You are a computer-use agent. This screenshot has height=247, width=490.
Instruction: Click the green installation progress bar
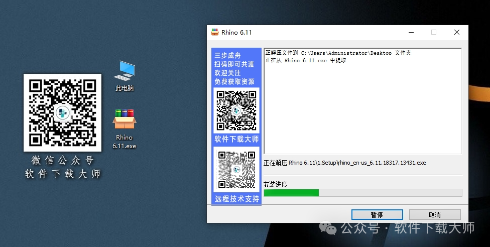363,193
